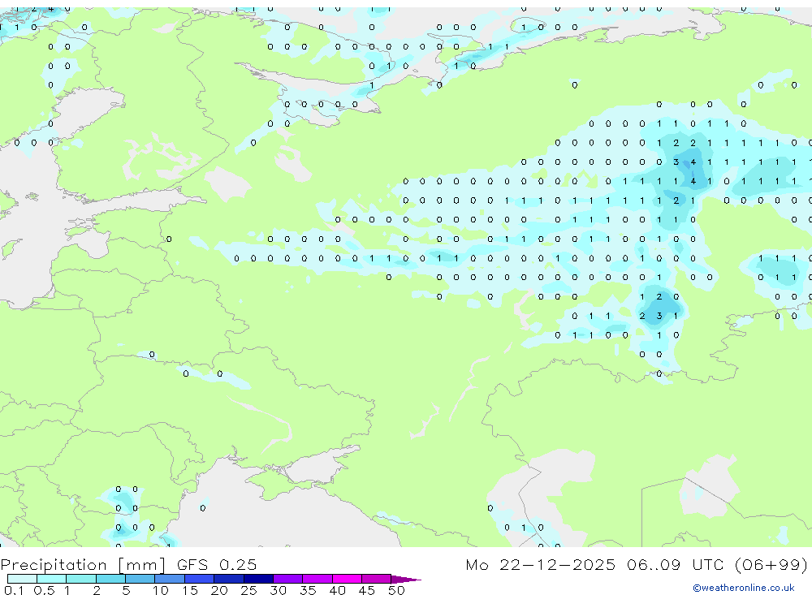This screenshot has height=595, width=812.
Task: Click the map value '3' left of upper 4
Action: pos(676,162)
